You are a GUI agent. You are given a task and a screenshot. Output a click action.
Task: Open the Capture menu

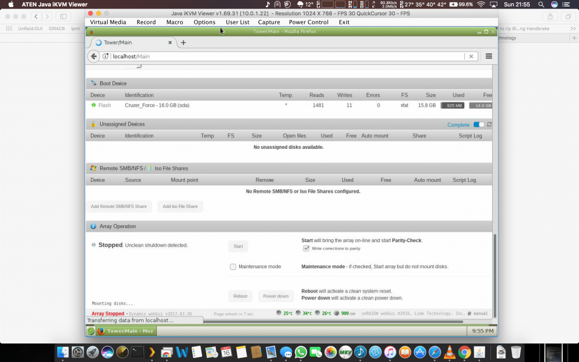[x=269, y=22]
